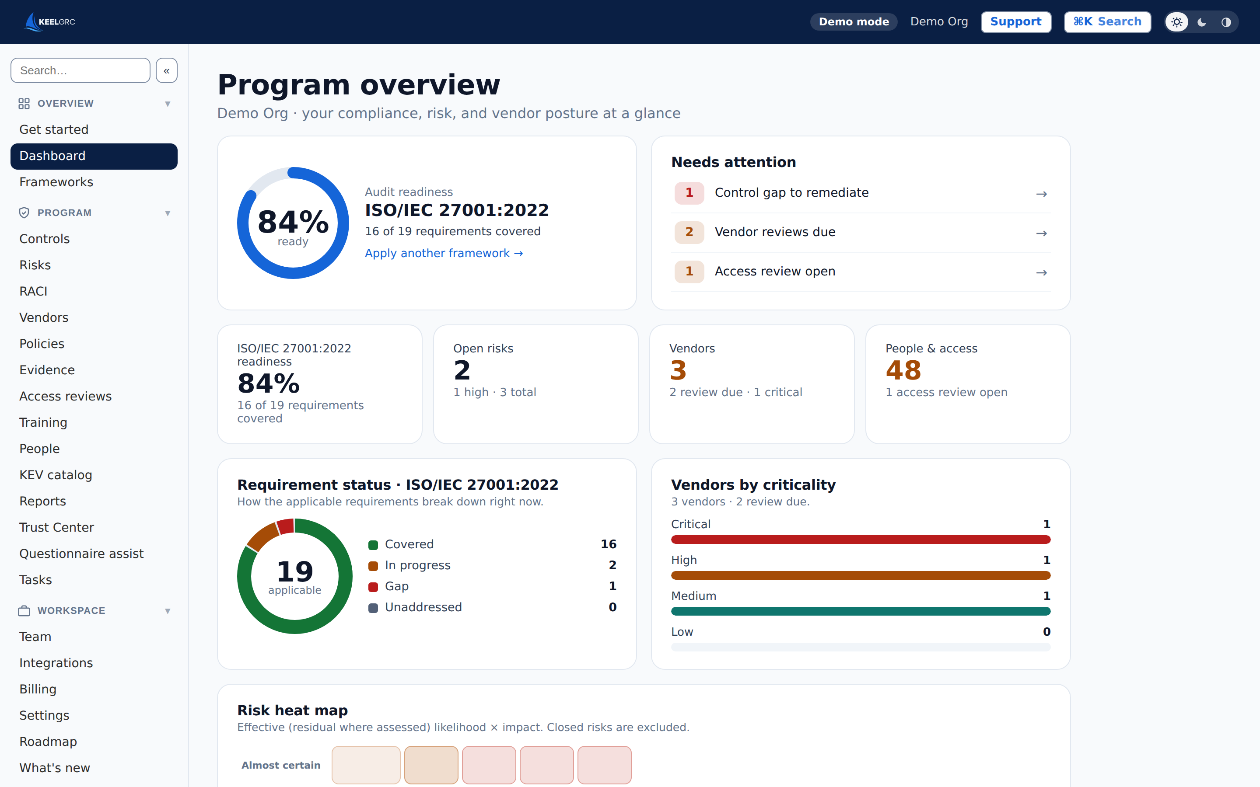
Task: Open KEV catalog in sidebar
Action: click(94, 475)
